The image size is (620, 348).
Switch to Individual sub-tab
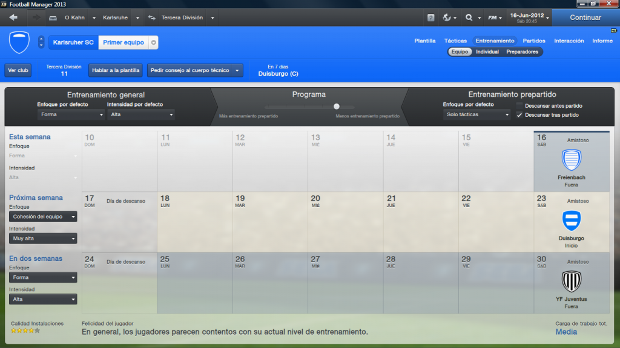pyautogui.click(x=487, y=52)
